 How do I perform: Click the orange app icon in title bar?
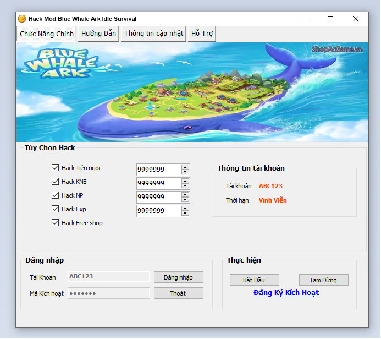click(22, 19)
